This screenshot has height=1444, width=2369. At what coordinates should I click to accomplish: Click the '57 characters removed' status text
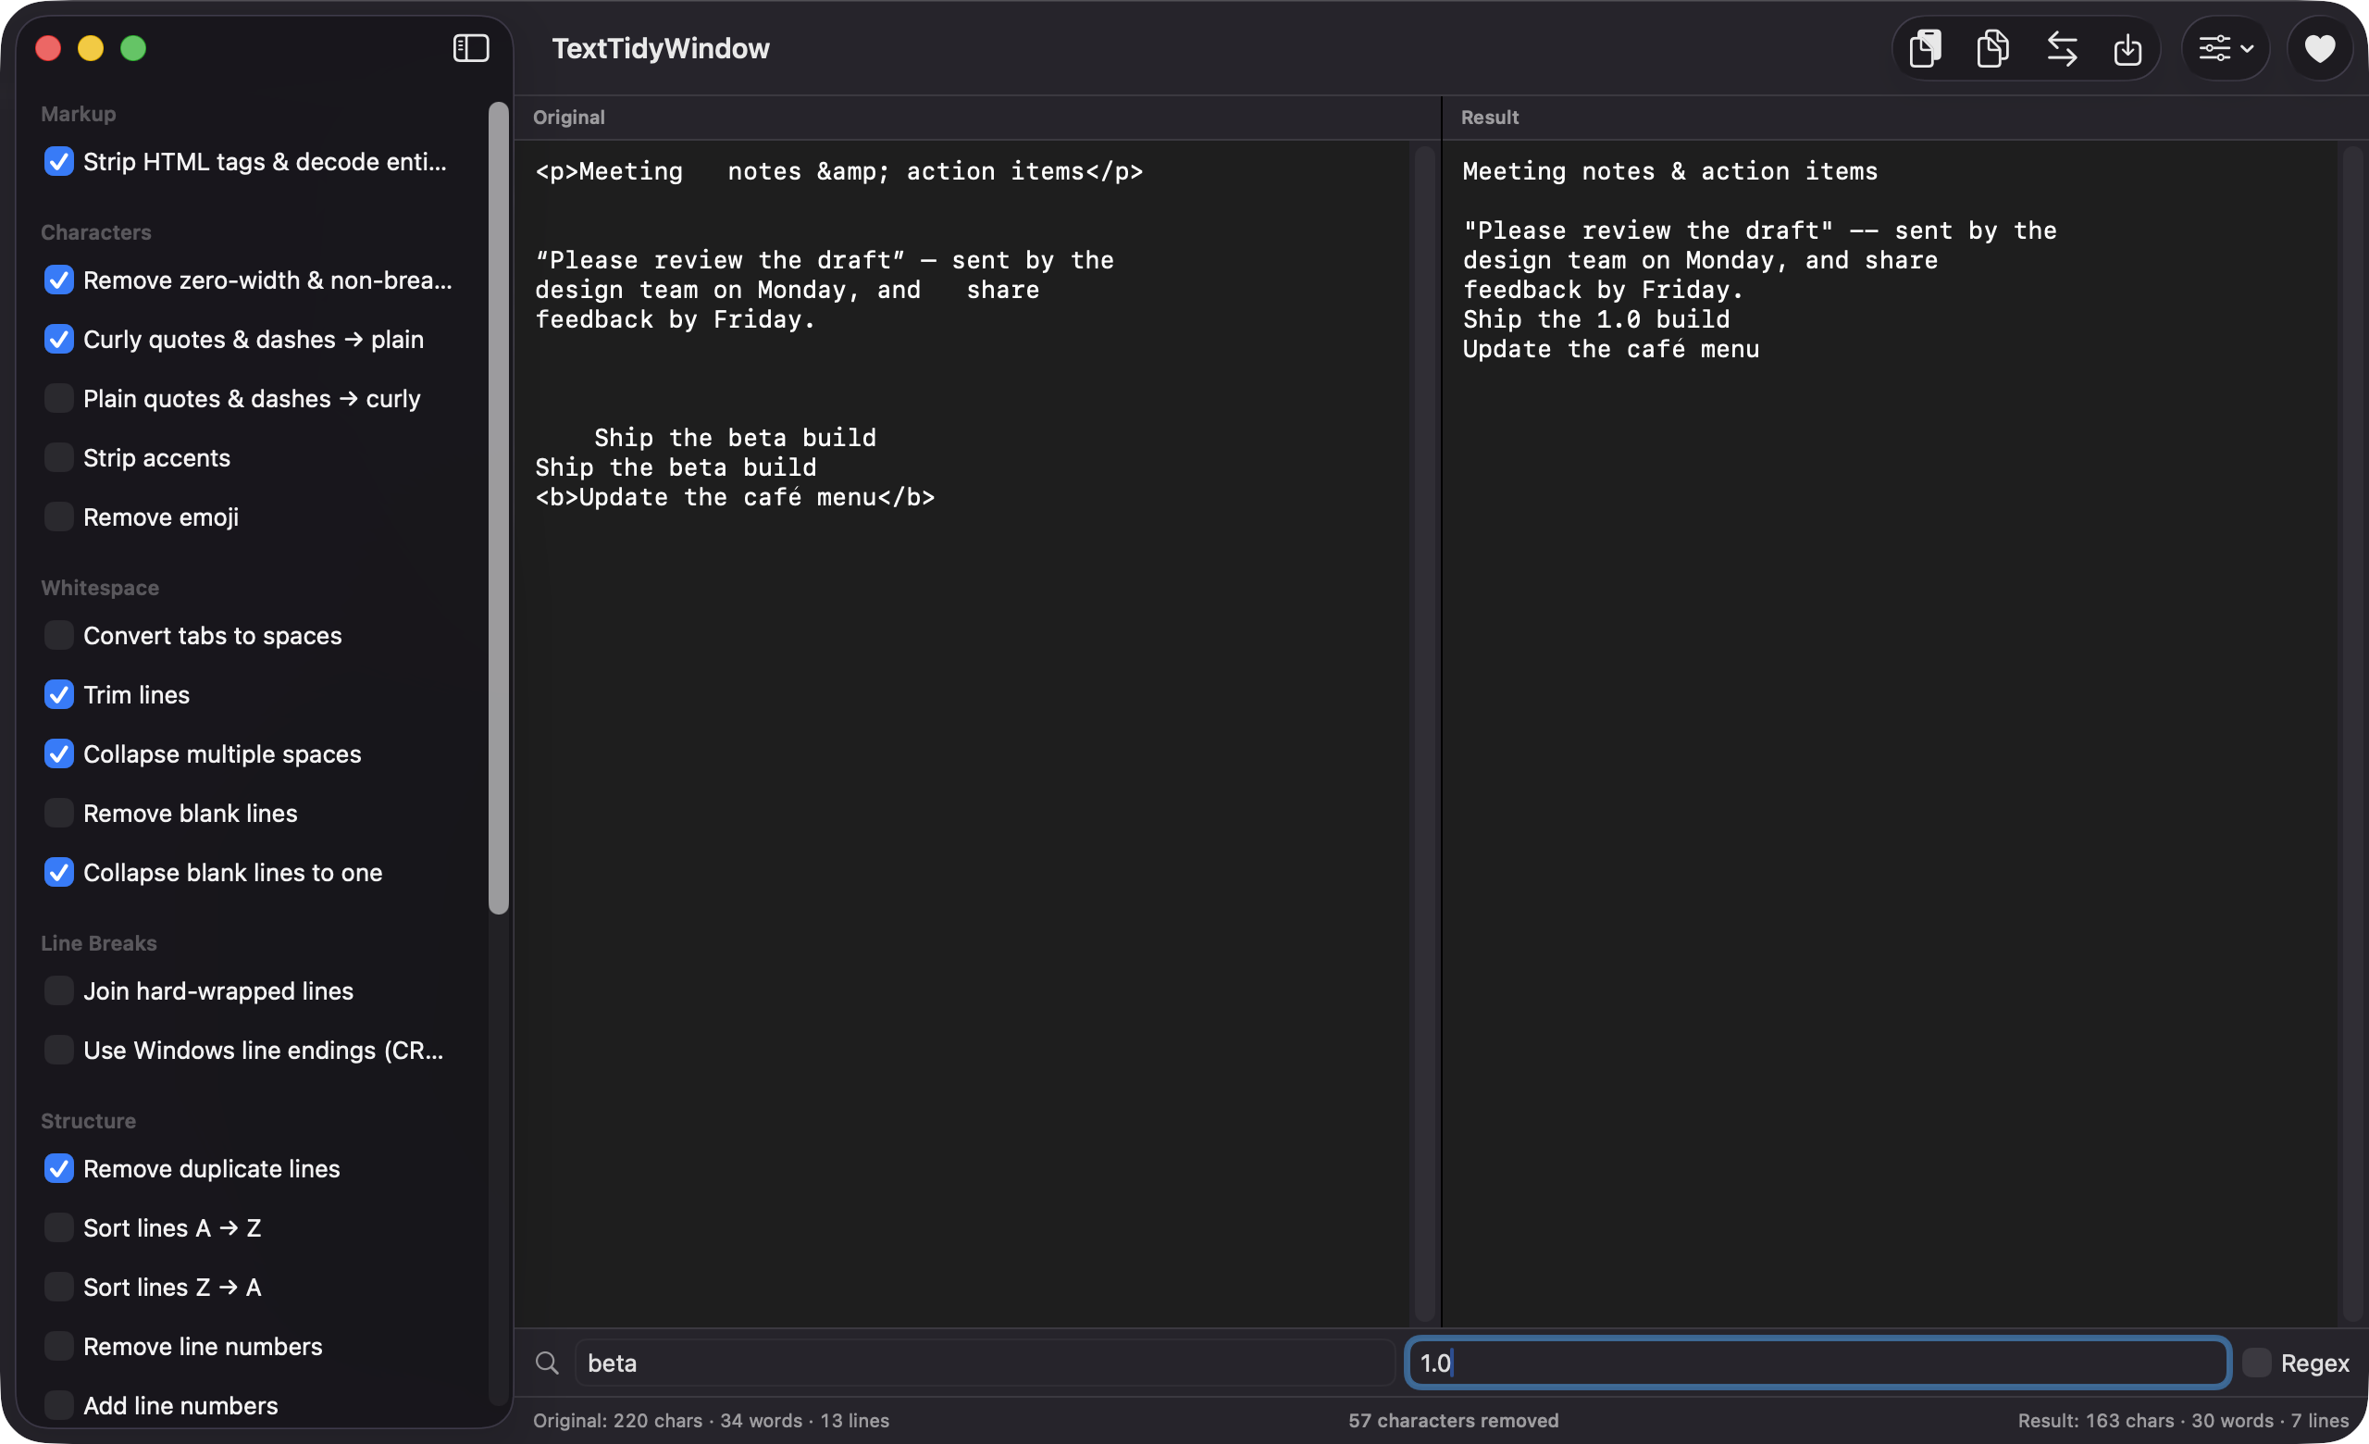point(1453,1420)
